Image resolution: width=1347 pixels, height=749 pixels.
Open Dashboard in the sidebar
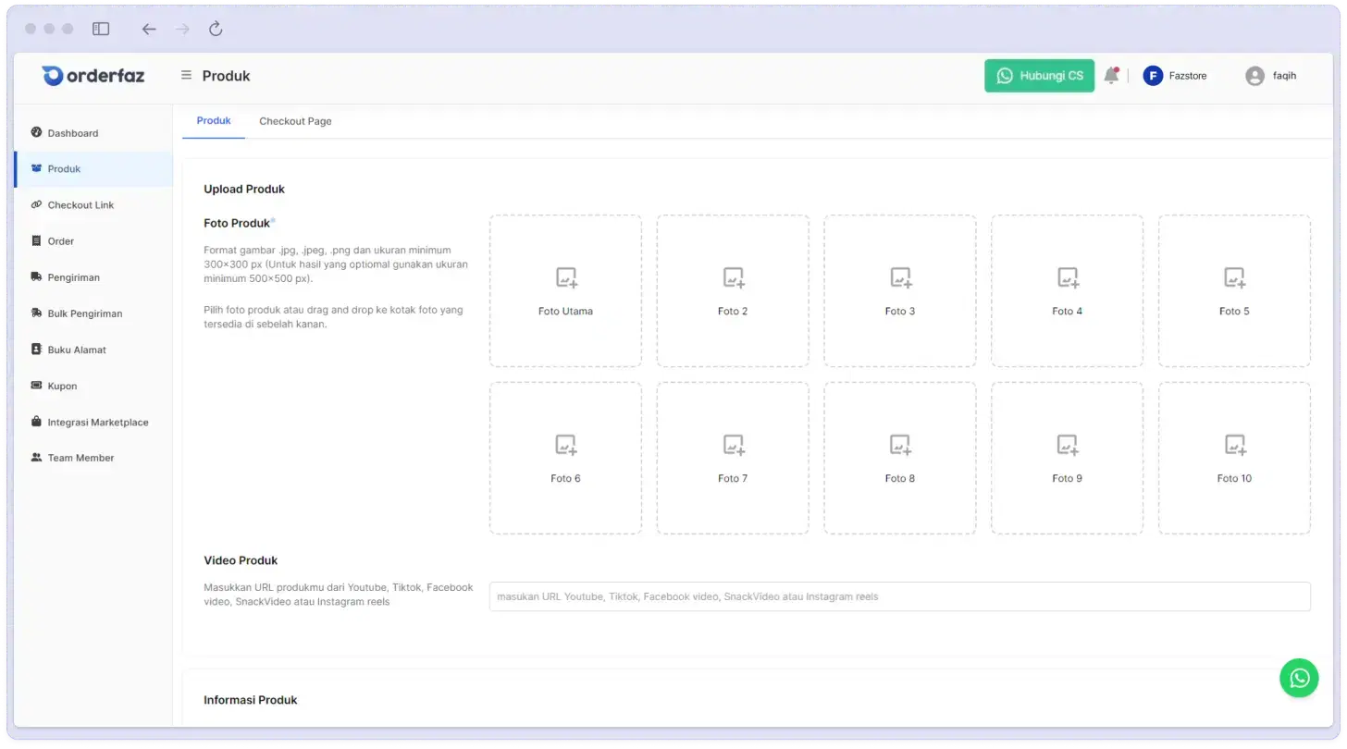(72, 133)
